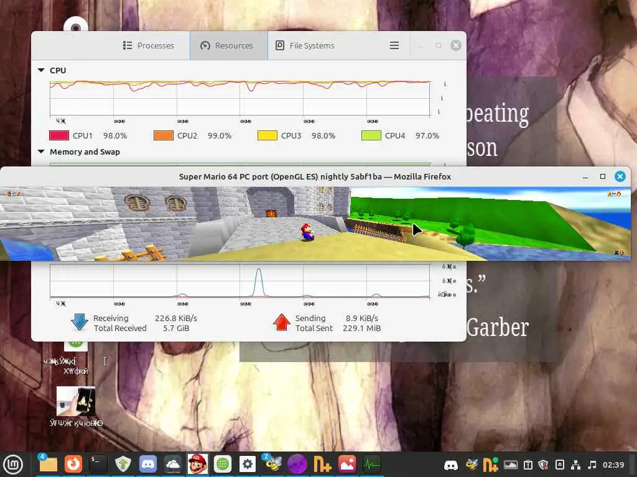Click the Firefox Super Mario 64 title bar
The width and height of the screenshot is (637, 477).
(315, 176)
